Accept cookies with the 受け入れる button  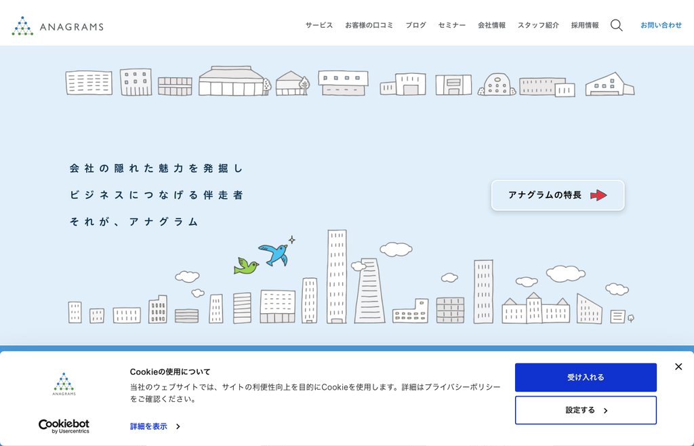coord(586,378)
